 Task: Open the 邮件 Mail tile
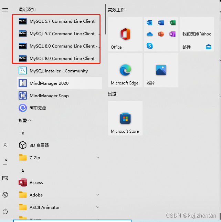[197, 34]
